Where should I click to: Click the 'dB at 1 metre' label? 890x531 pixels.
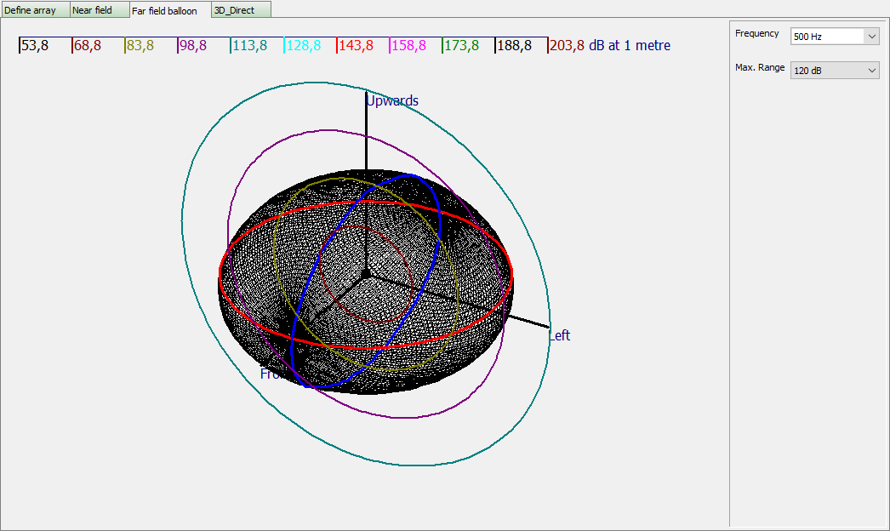[x=630, y=45]
